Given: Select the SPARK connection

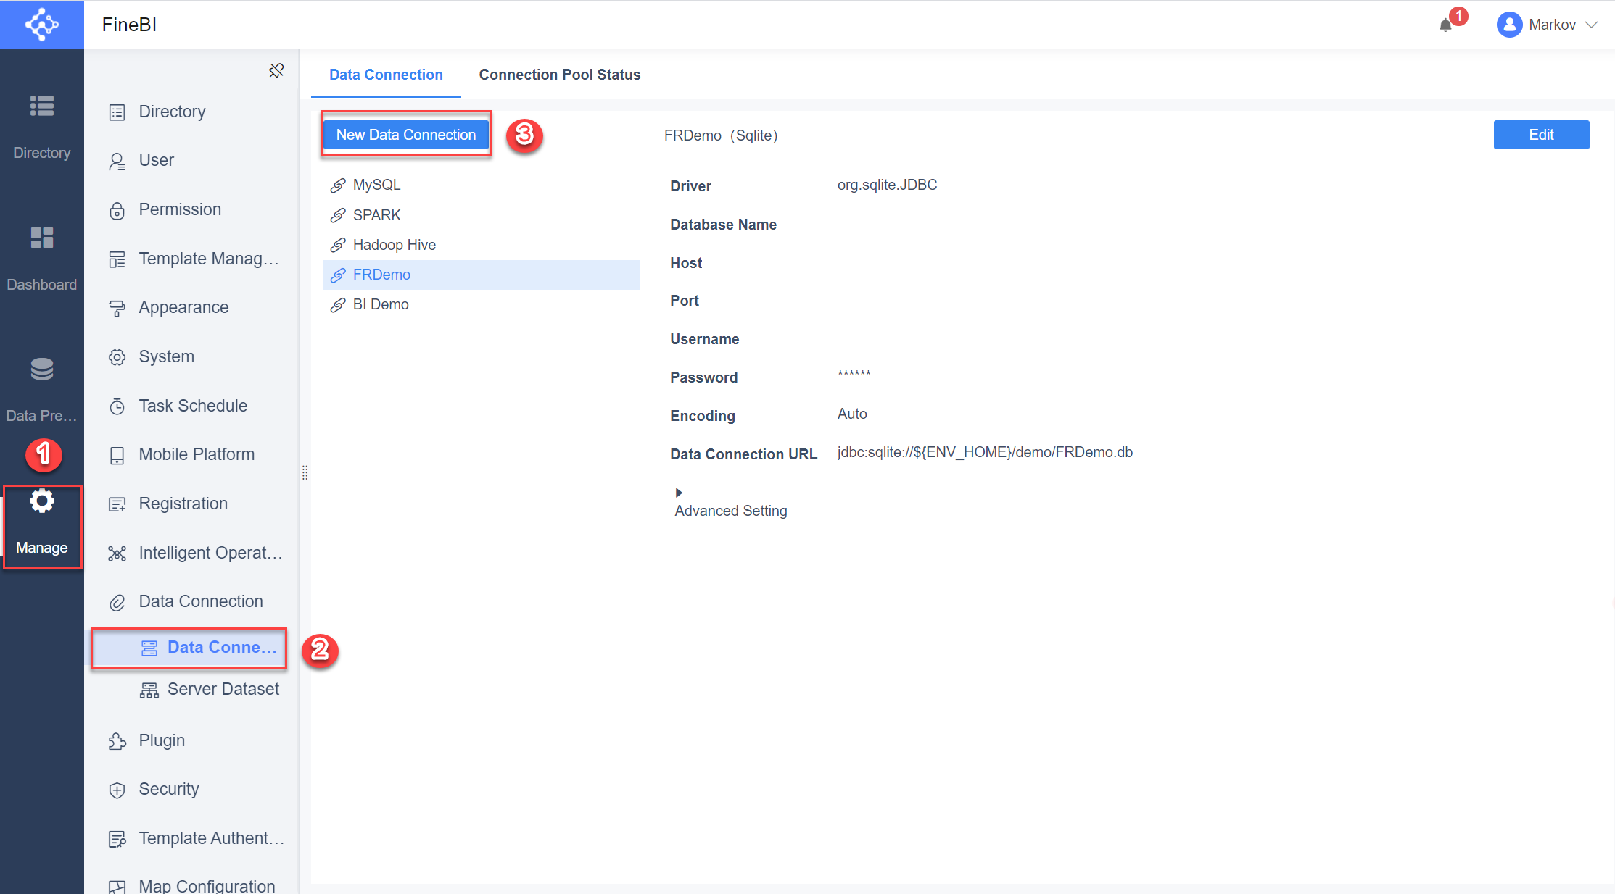Looking at the screenshot, I should click(482, 215).
